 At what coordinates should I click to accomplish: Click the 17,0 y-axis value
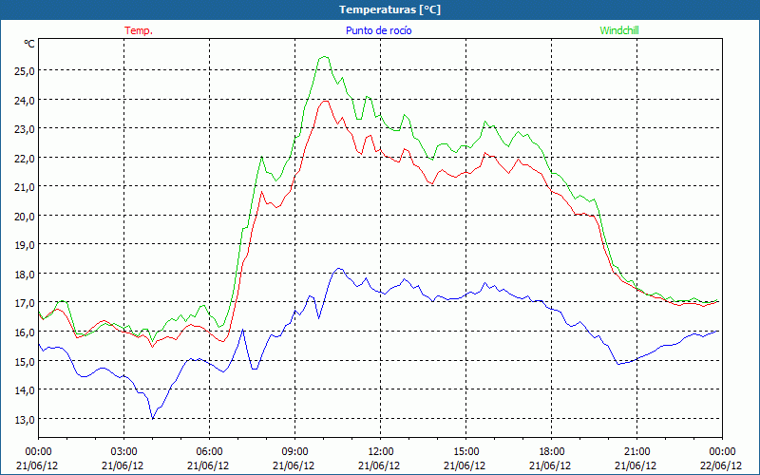(24, 303)
